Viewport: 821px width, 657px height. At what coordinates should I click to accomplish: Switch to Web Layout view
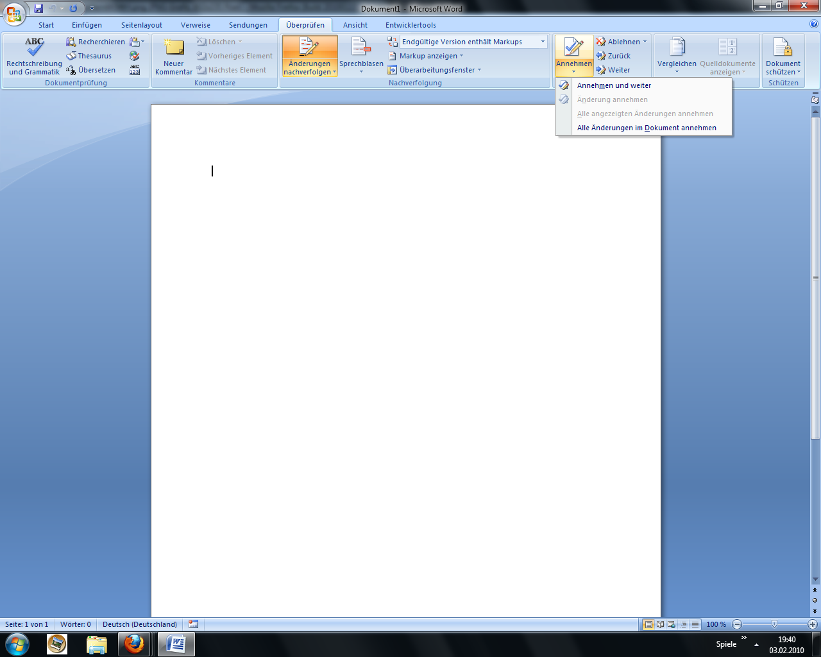point(672,624)
